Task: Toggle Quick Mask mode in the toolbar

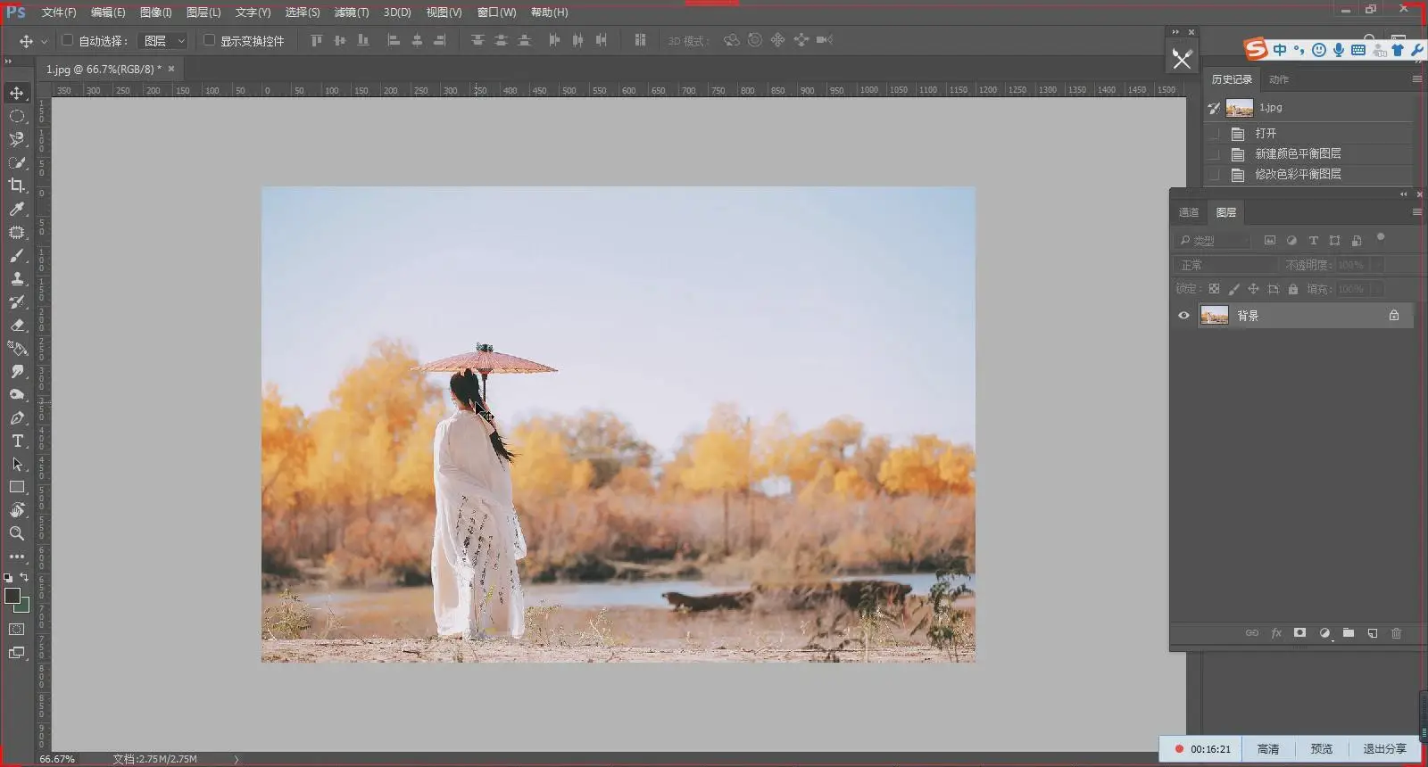Action: (x=17, y=630)
